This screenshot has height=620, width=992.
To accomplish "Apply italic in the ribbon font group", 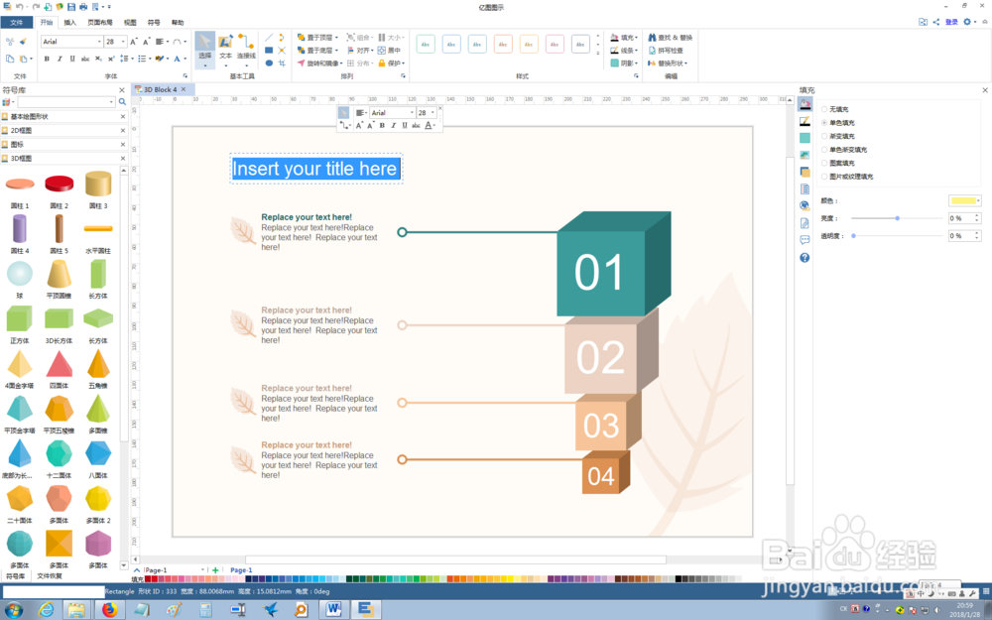I will click(60, 59).
